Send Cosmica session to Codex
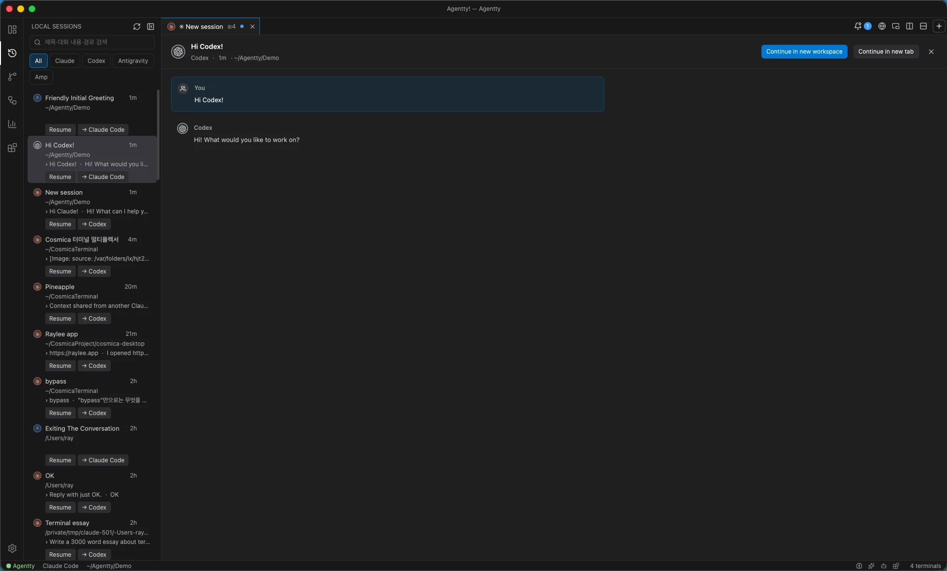Screen dimensions: 947x571 (94, 271)
